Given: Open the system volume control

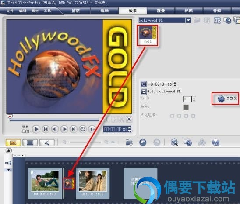Looking at the screenshot, I should (x=92, y=129).
